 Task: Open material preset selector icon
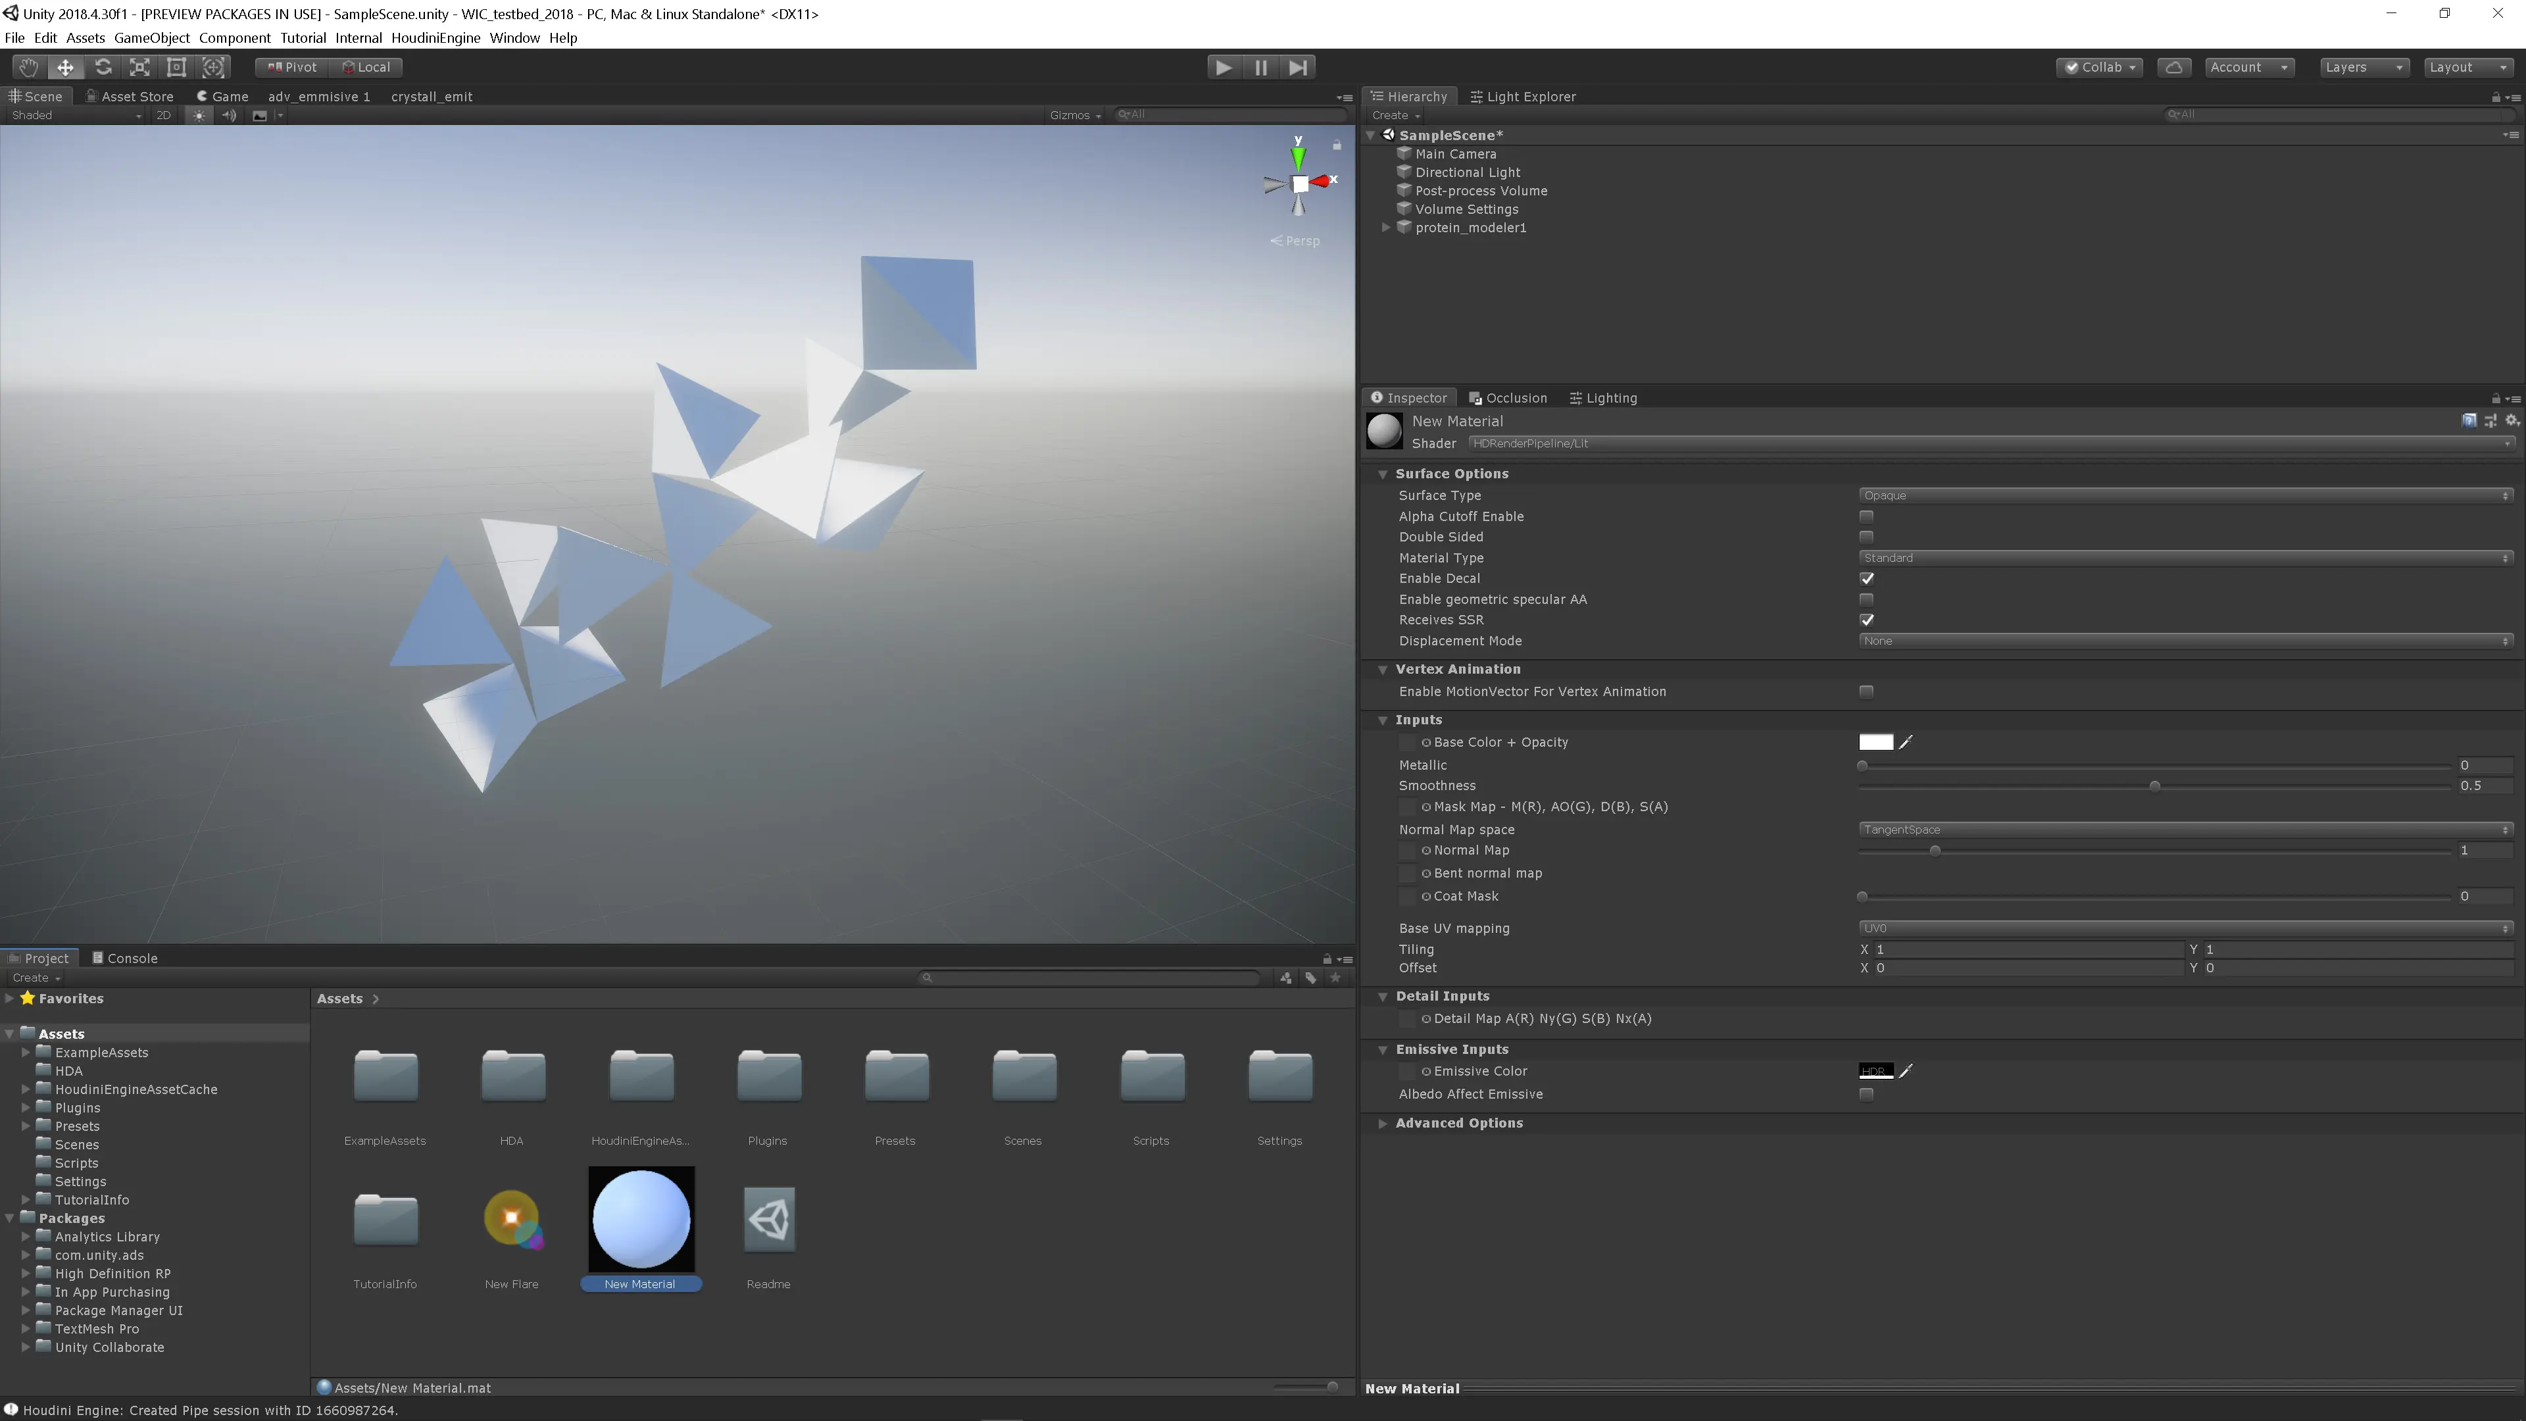[2490, 421]
